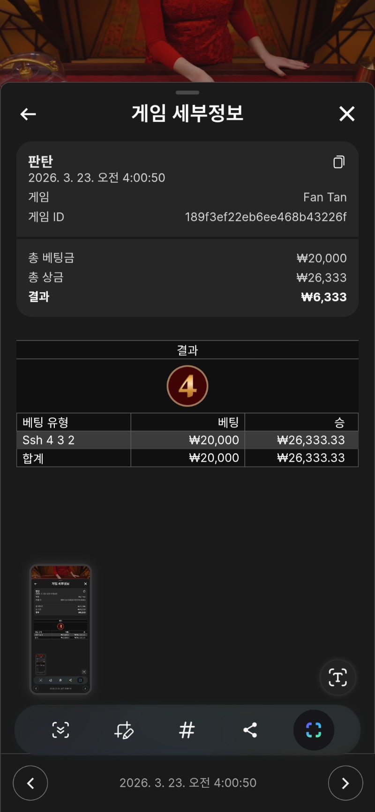
Task: Copy game details with the copy icon
Action: [339, 162]
